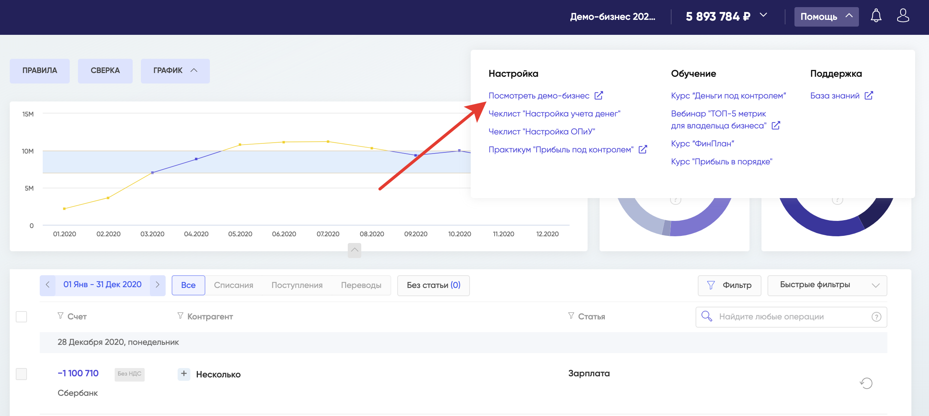Open the ПРАВИЛА rules button
Viewport: 929px width, 416px height.
click(x=40, y=71)
